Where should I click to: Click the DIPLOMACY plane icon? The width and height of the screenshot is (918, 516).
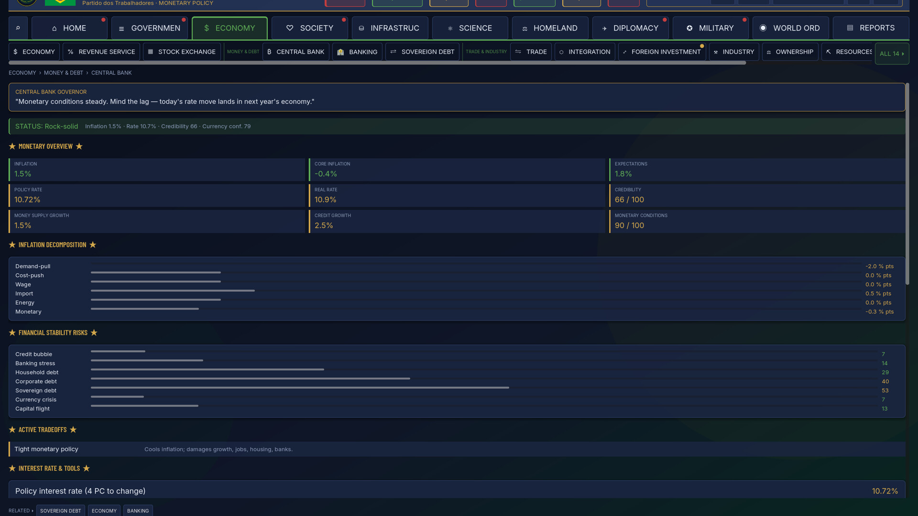click(604, 29)
